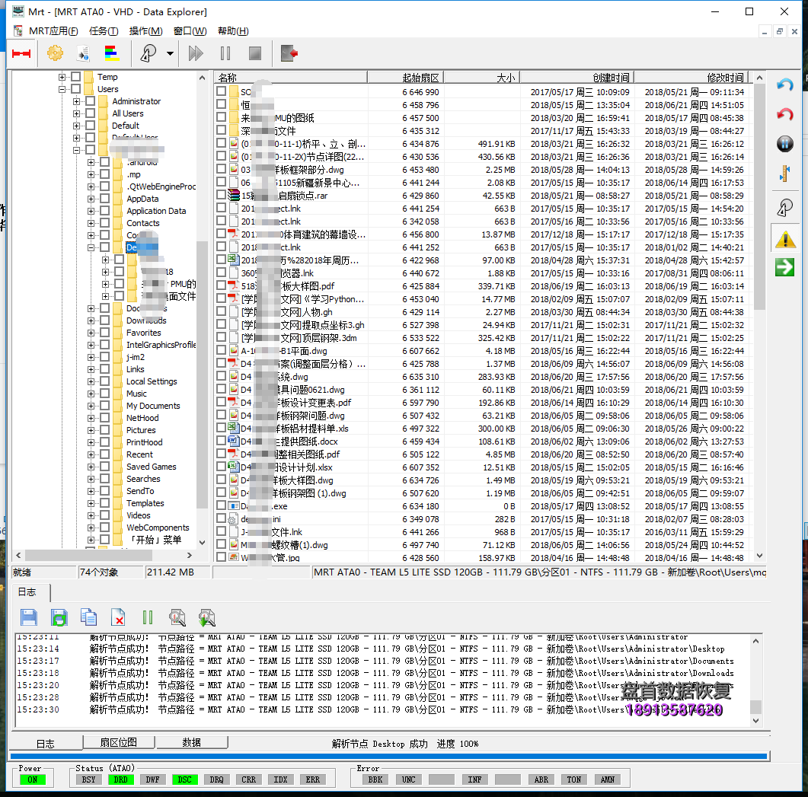This screenshot has width=808, height=797.
Task: Click the blue undo arrow in right sidebar
Action: [784, 85]
